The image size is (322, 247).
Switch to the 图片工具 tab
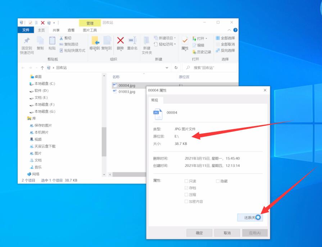pos(90,30)
